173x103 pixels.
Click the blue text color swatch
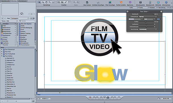tap(158, 19)
